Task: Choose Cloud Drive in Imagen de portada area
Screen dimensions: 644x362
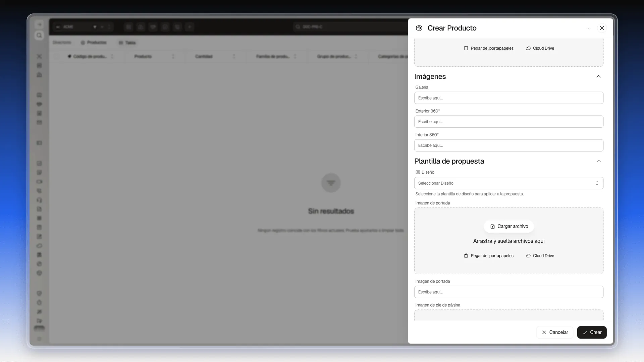Action: pos(540,256)
